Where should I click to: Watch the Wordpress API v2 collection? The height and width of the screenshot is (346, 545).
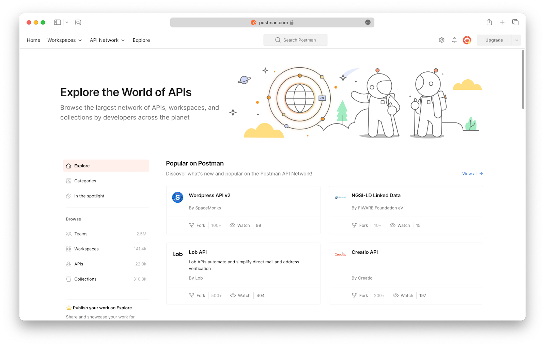[240, 225]
